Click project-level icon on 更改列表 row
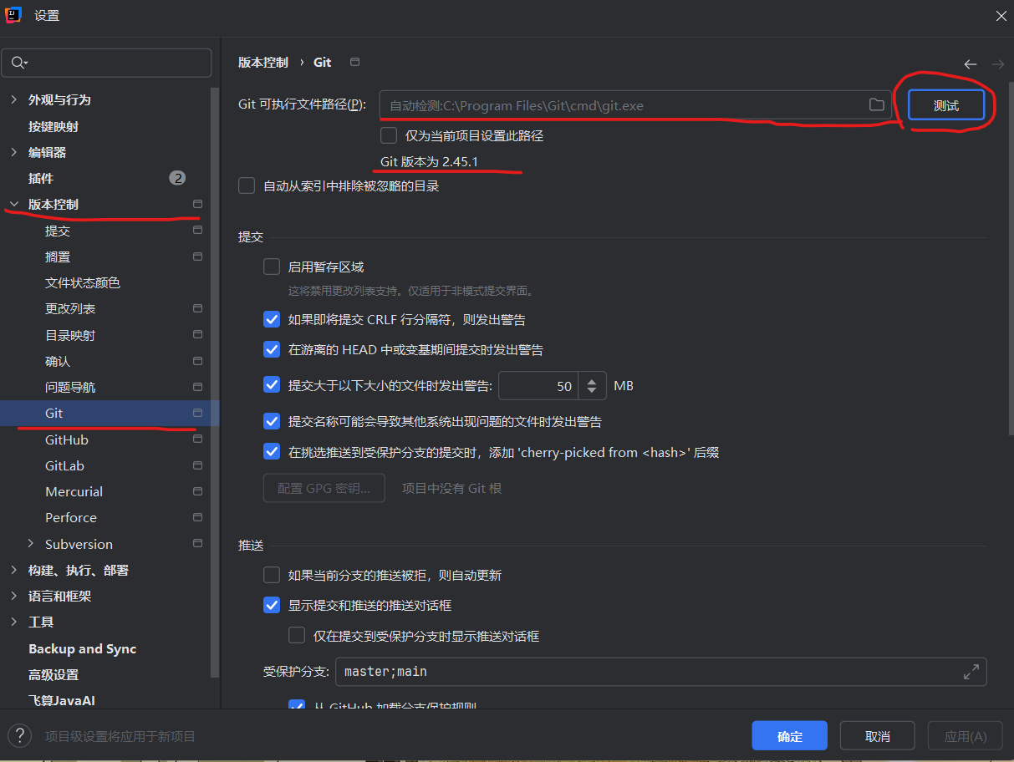This screenshot has width=1014, height=762. click(x=197, y=308)
